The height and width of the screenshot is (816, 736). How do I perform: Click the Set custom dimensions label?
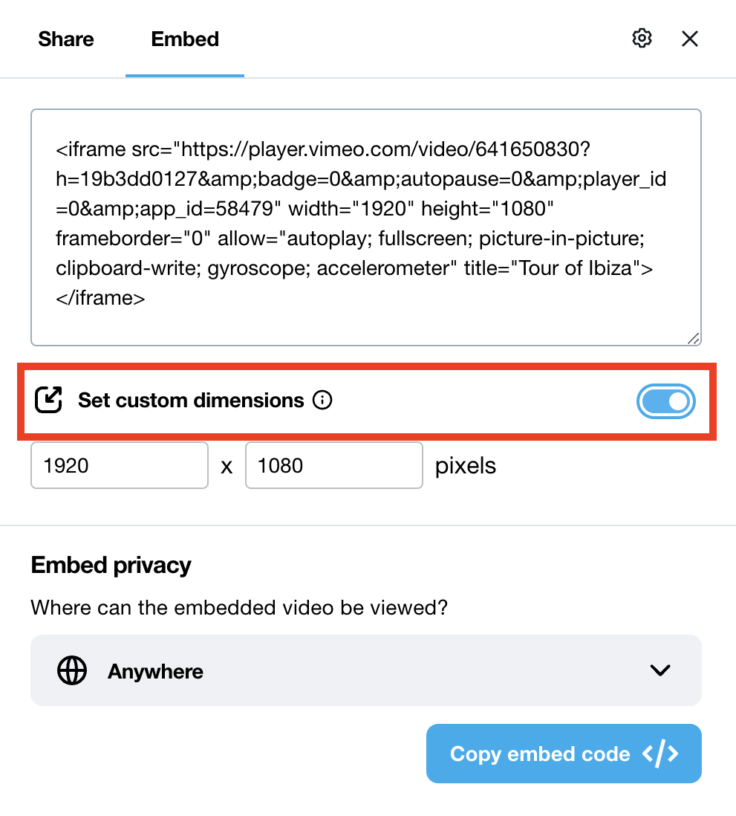[191, 401]
